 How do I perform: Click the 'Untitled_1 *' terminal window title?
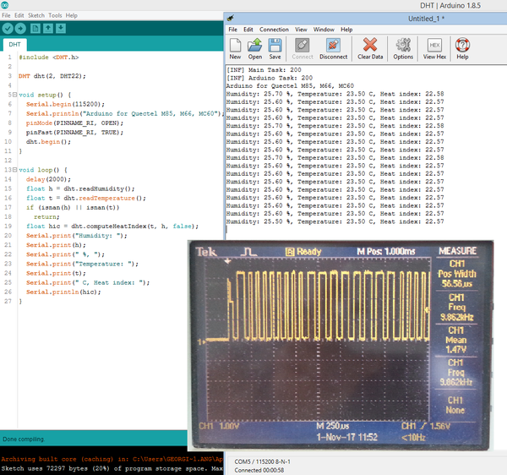426,19
